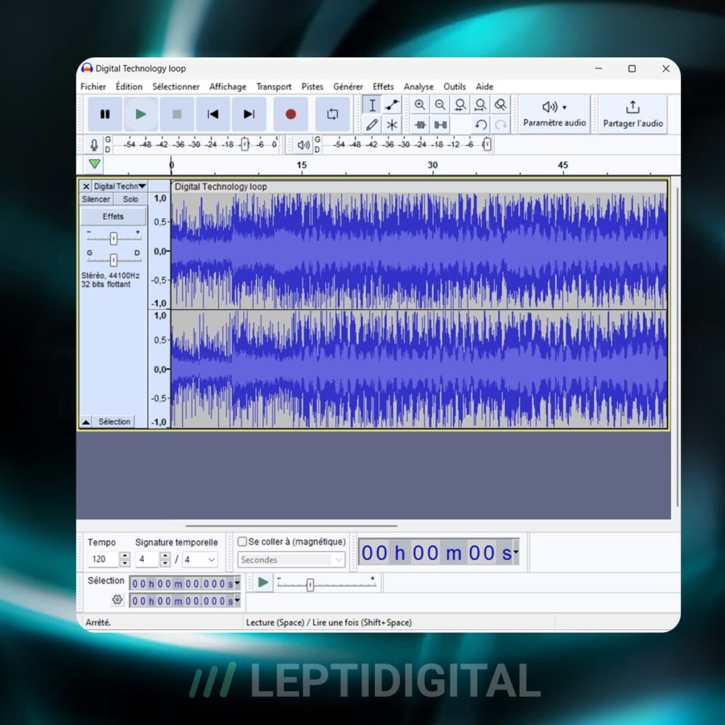Open the Pistes menu
The height and width of the screenshot is (725, 725).
pos(312,86)
